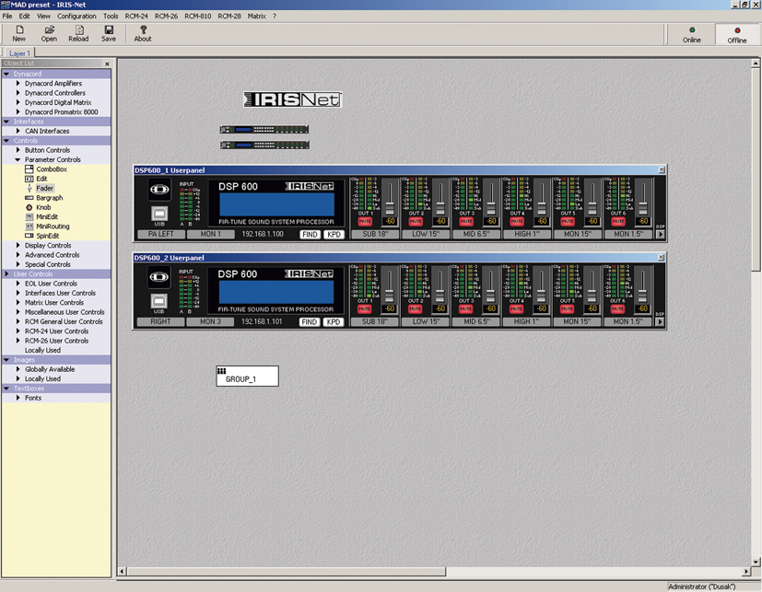Viewport: 762px width, 592px height.
Task: Click the Reload toolbar icon
Action: (78, 33)
